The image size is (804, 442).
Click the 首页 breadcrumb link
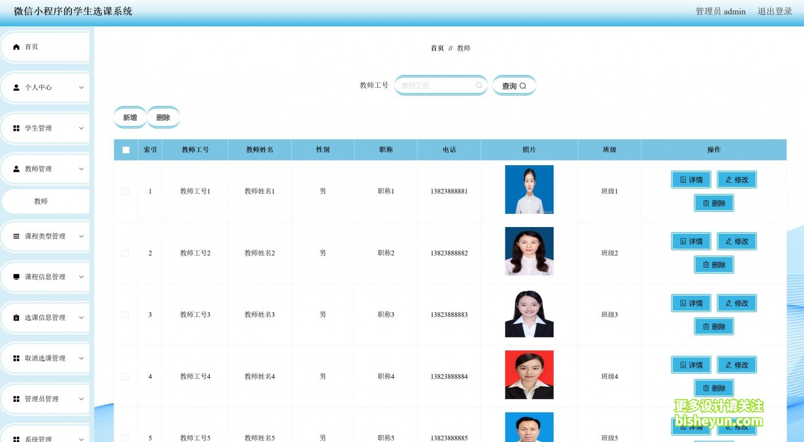click(438, 48)
